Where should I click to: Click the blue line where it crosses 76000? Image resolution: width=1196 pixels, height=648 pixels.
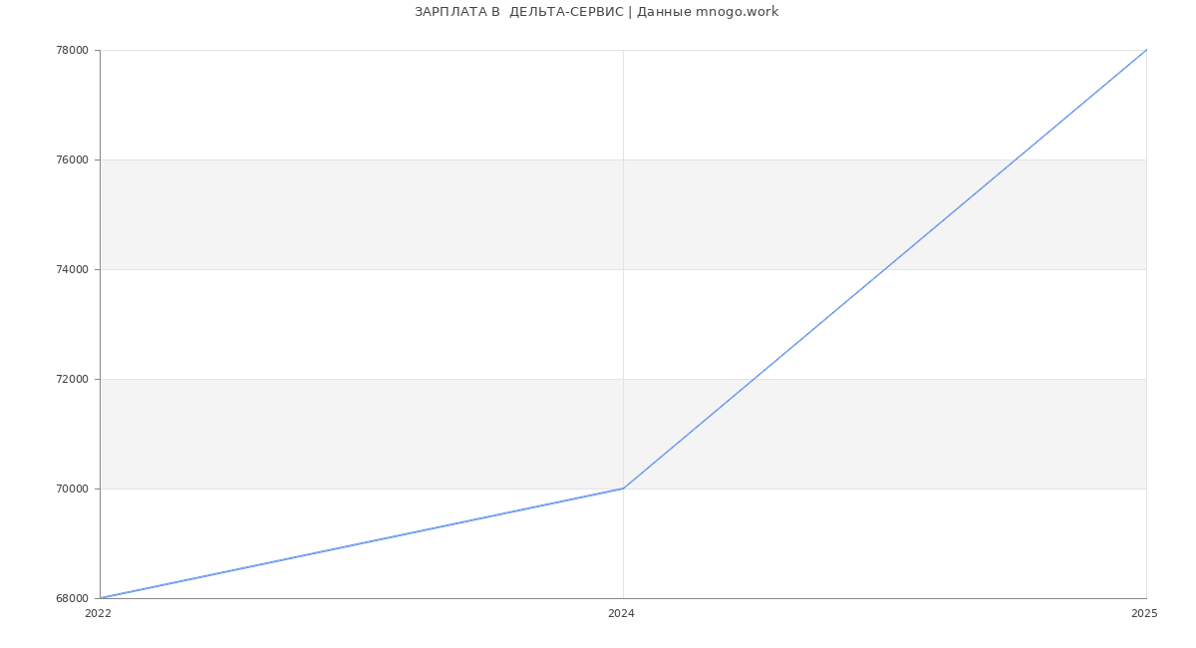click(1016, 160)
